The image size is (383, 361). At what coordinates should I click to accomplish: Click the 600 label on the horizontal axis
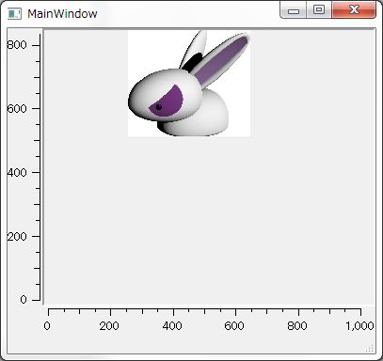point(234,326)
